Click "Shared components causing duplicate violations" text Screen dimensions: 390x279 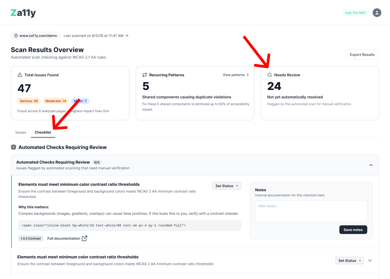tap(187, 97)
